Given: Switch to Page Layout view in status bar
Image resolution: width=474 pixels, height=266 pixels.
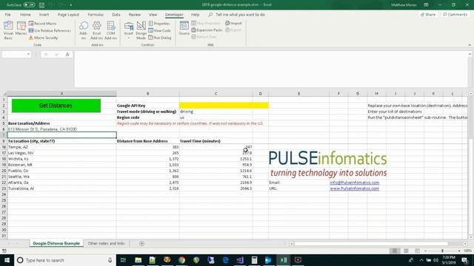Looking at the screenshot, I should point(406,251).
